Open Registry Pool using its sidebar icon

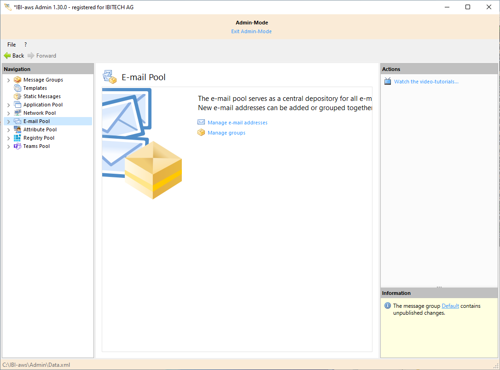click(17, 137)
